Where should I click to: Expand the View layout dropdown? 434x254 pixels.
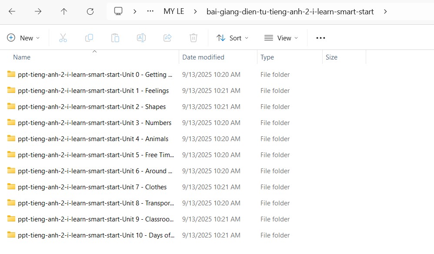(281, 38)
